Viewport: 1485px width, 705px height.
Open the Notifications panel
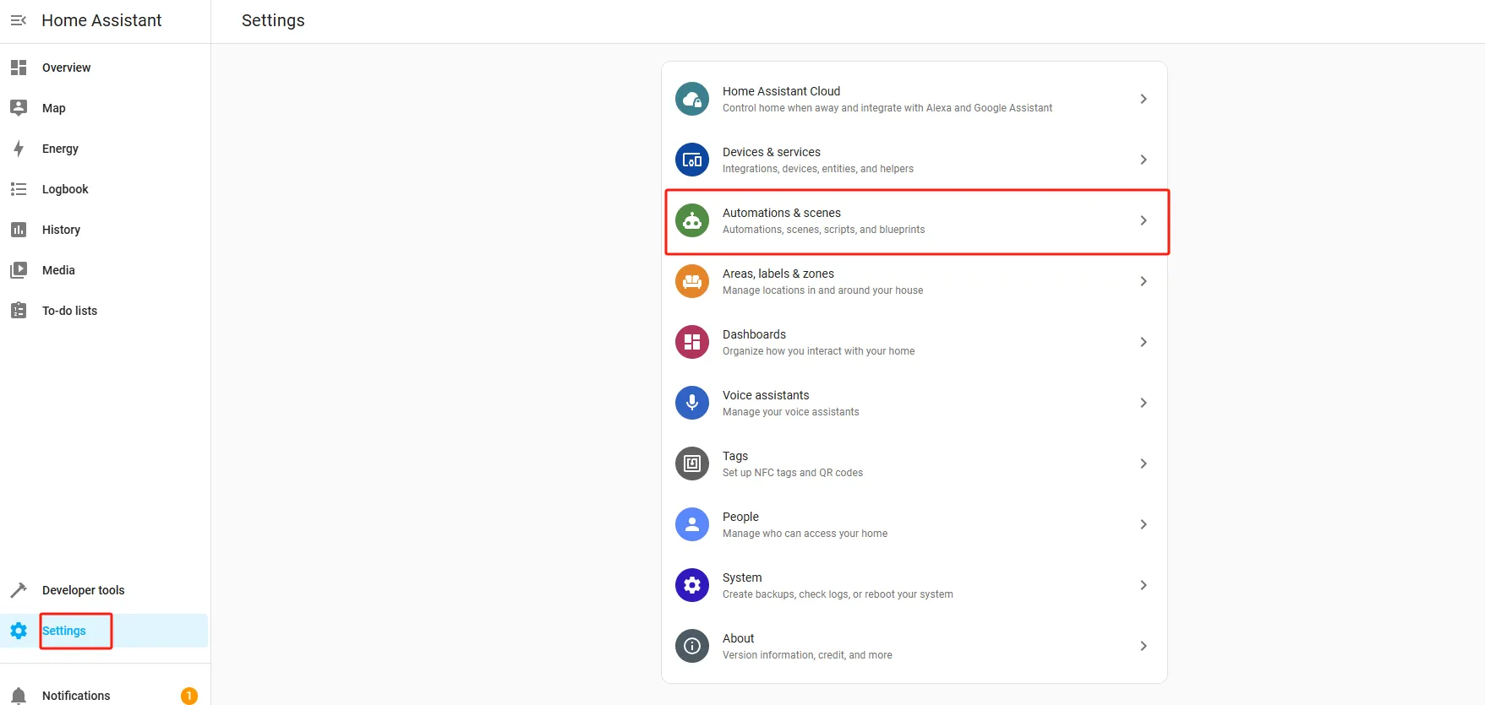76,695
